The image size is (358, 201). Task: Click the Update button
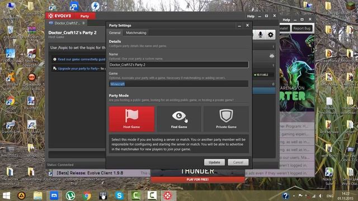tap(214, 162)
